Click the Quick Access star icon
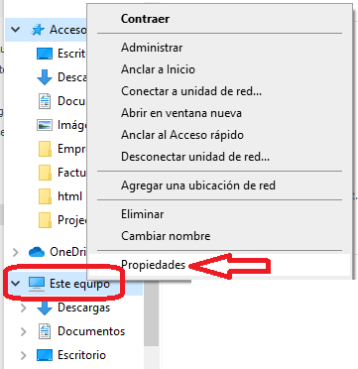The width and height of the screenshot is (358, 369). coord(38,30)
